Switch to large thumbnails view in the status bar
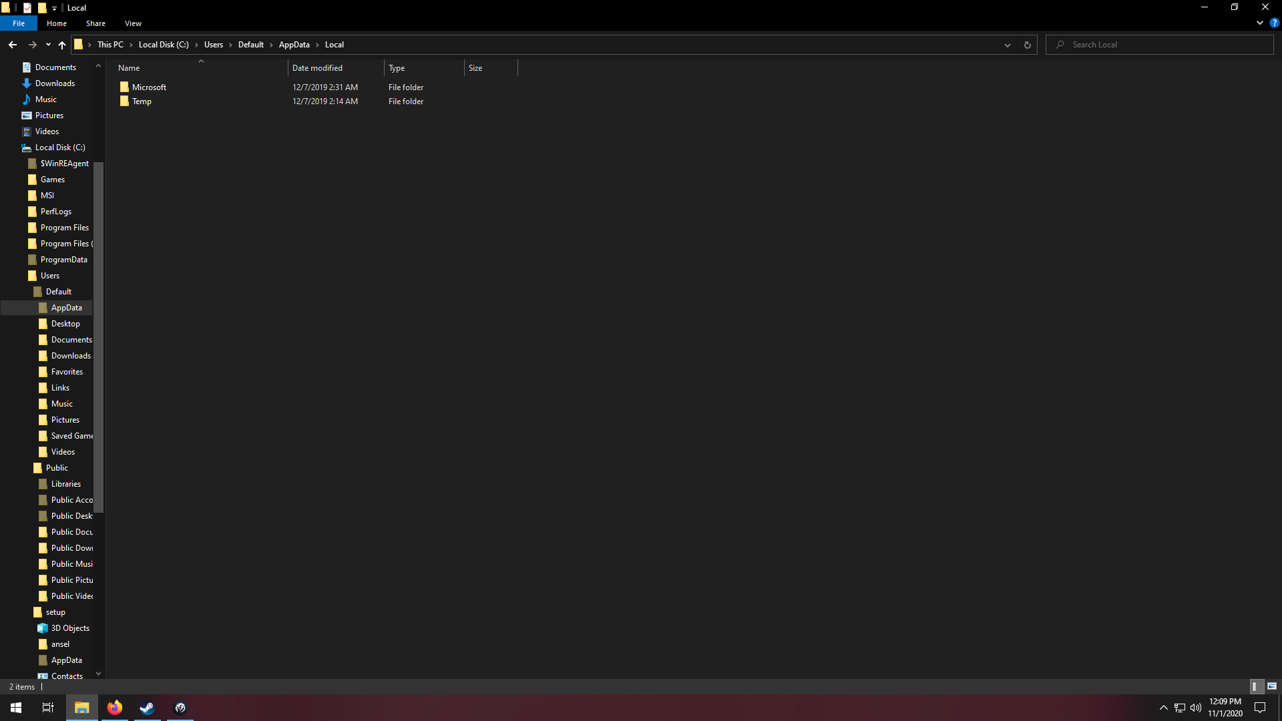Viewport: 1282px width, 721px height. point(1272,686)
